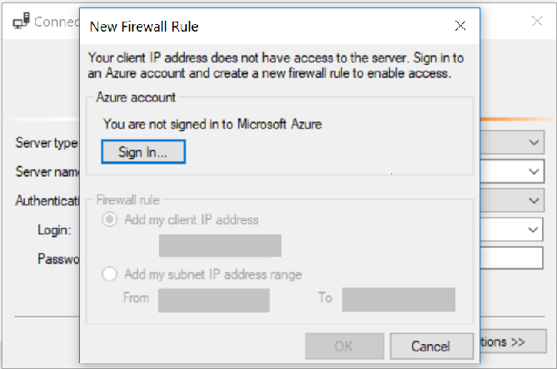Open the Login dropdown arrow
557x369 pixels.
coord(535,229)
